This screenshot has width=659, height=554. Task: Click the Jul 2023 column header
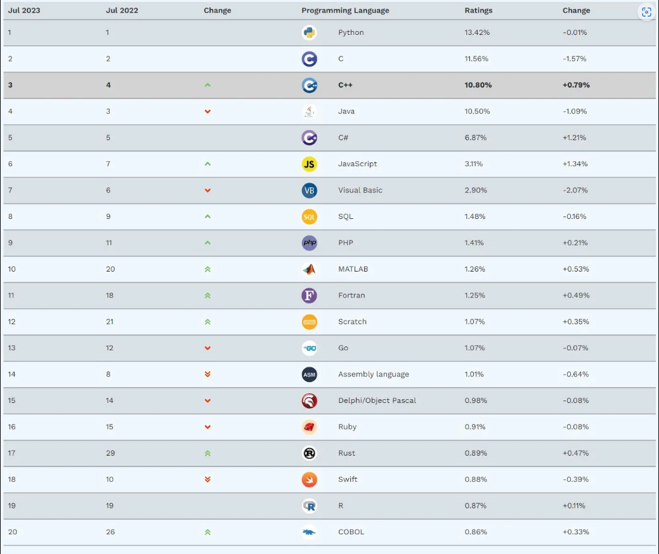(x=24, y=10)
